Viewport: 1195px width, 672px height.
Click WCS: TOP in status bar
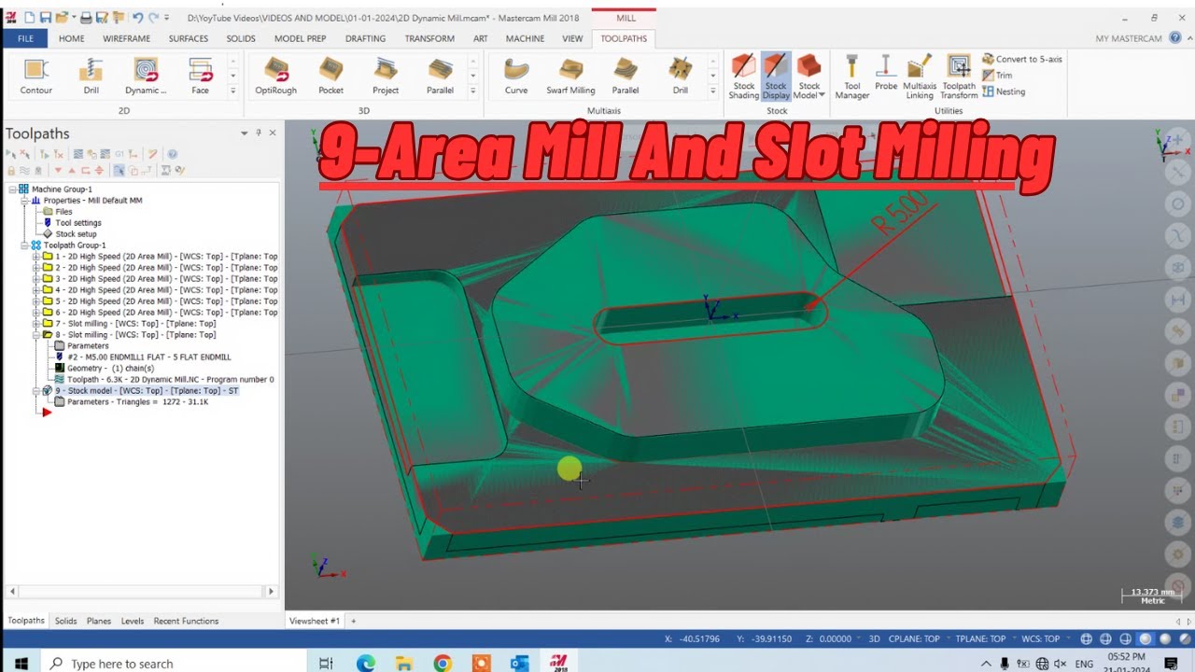(x=1040, y=639)
